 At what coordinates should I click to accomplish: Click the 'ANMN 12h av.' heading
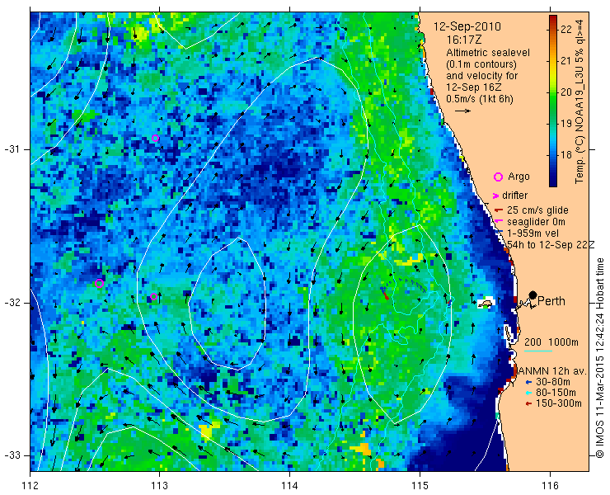[x=551, y=370]
